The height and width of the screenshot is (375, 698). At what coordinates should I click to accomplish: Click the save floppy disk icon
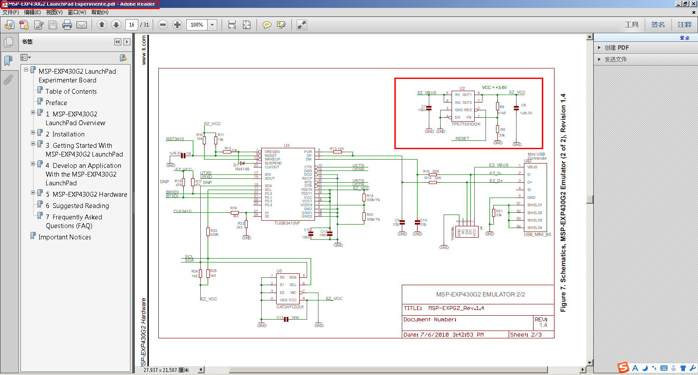coord(53,25)
